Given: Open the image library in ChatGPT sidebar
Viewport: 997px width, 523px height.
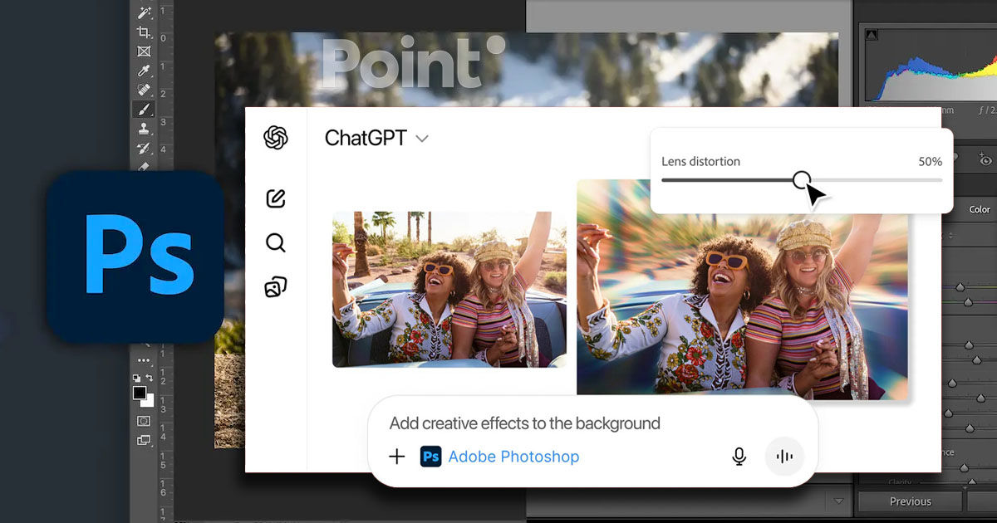Looking at the screenshot, I should pos(276,287).
